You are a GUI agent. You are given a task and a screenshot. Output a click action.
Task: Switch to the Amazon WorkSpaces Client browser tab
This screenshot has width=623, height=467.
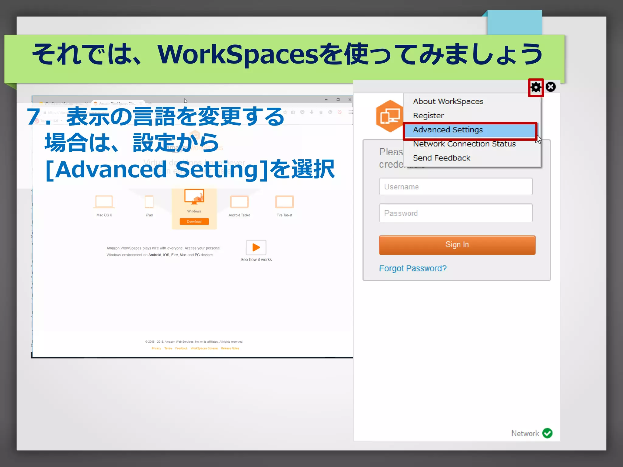(118, 103)
